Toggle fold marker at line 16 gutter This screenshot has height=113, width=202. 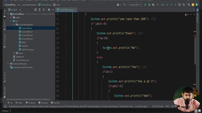pyautogui.click(x=66, y=29)
